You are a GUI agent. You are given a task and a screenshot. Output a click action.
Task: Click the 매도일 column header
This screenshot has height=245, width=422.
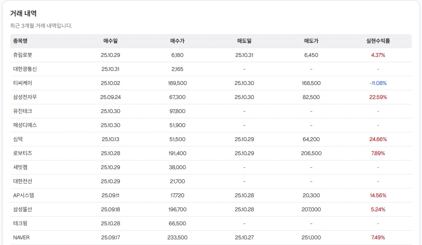(244, 41)
